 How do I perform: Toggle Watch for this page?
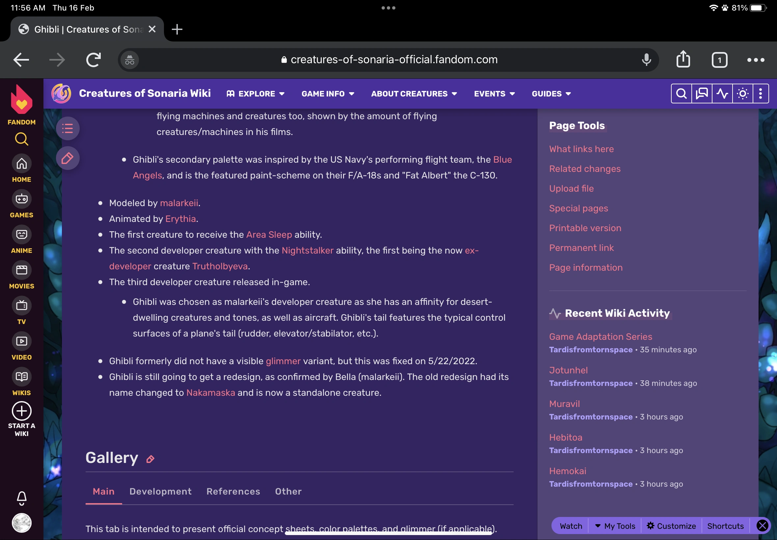point(571,526)
